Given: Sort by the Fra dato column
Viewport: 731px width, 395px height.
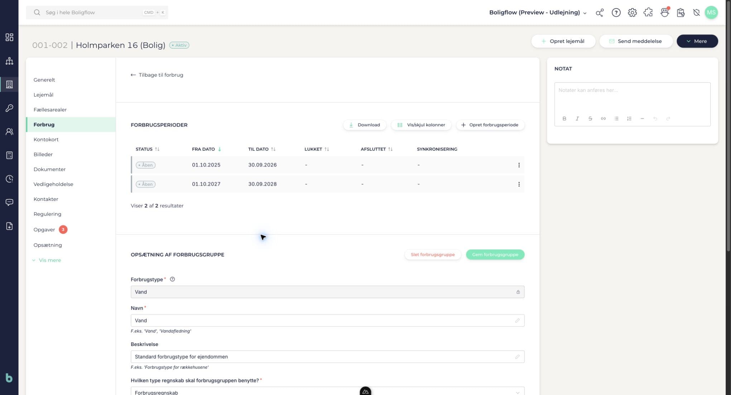Looking at the screenshot, I should pos(207,149).
